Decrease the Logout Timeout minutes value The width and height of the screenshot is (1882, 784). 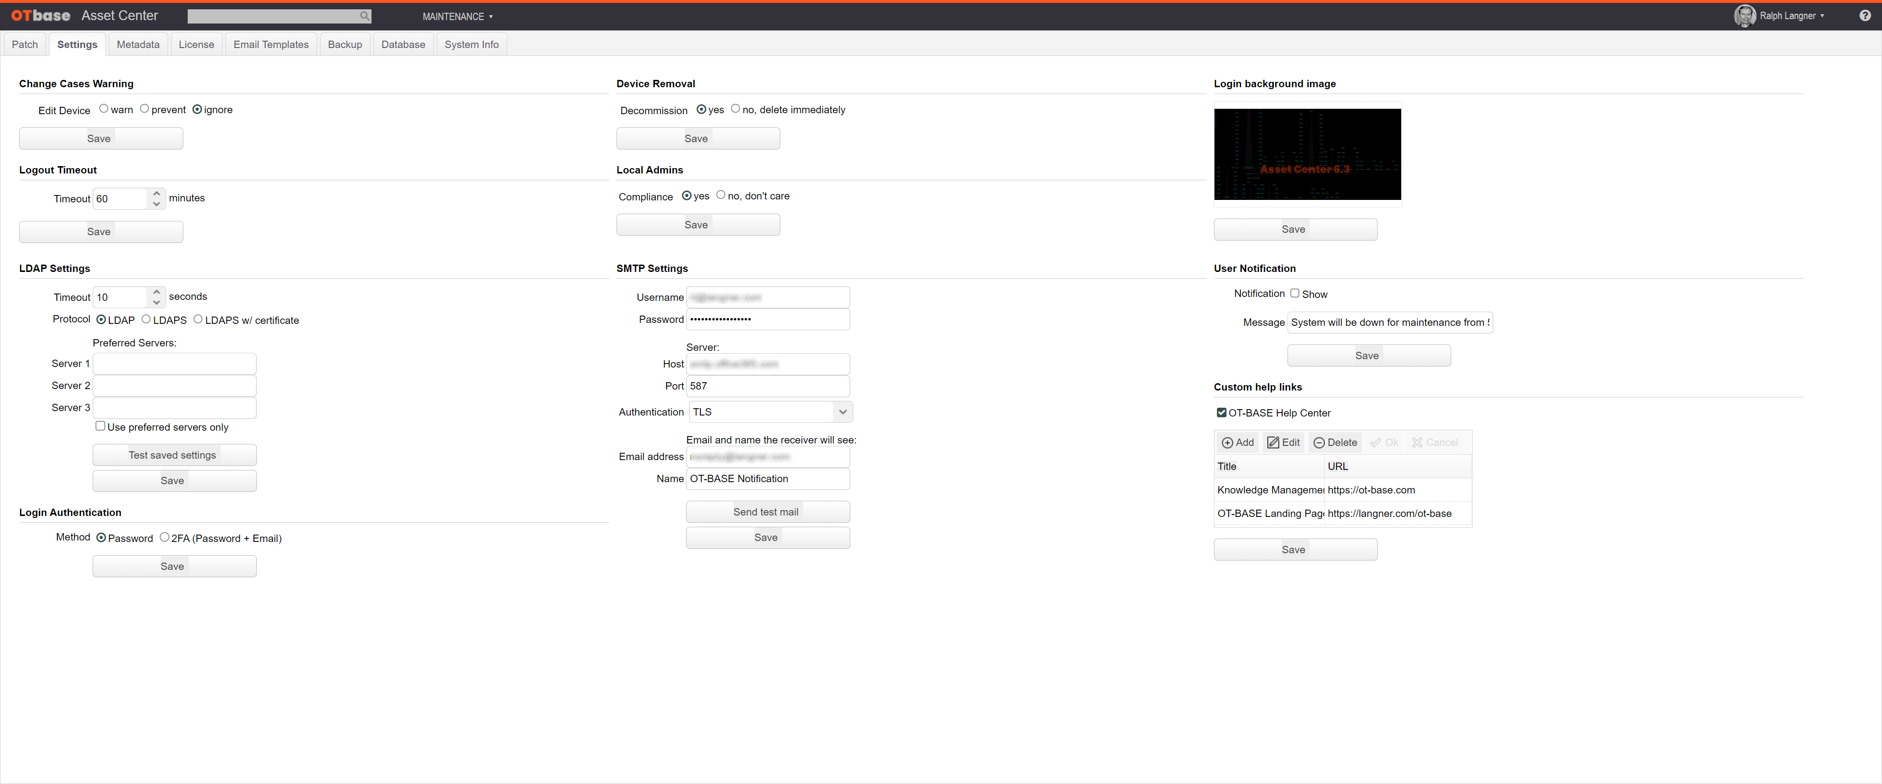(156, 204)
